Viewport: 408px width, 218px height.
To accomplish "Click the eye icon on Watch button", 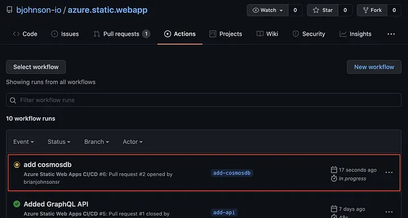I will pyautogui.click(x=256, y=10).
